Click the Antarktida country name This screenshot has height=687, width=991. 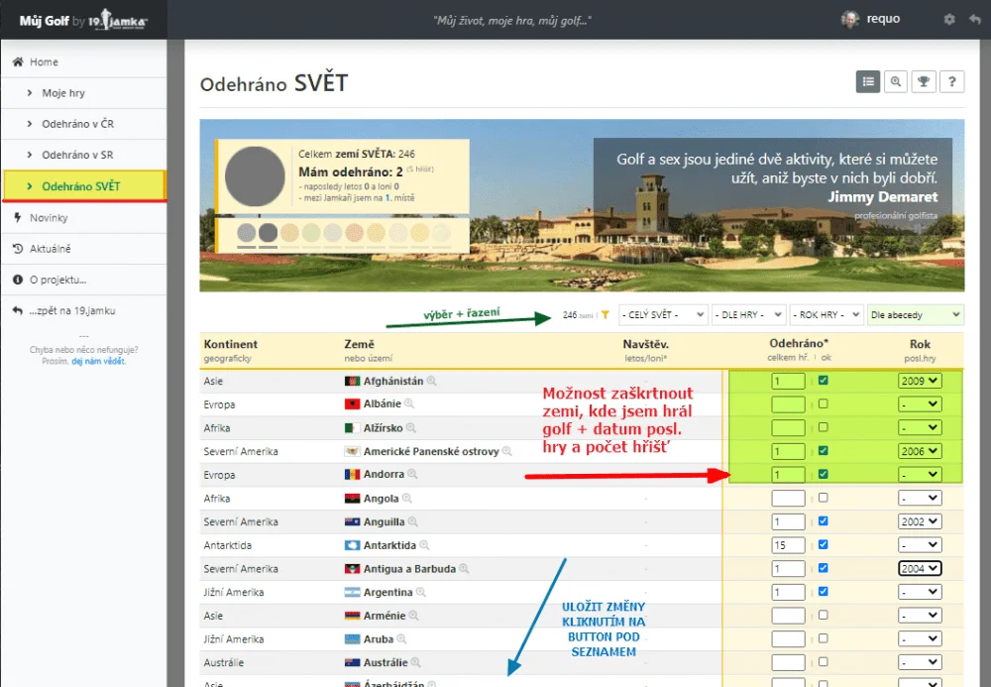pyautogui.click(x=389, y=545)
